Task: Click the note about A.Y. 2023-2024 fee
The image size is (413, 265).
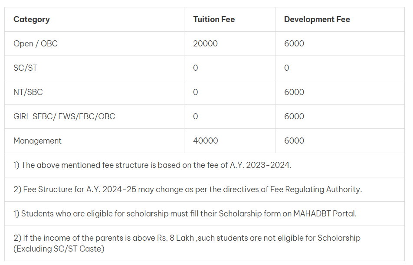Action: coord(152,165)
